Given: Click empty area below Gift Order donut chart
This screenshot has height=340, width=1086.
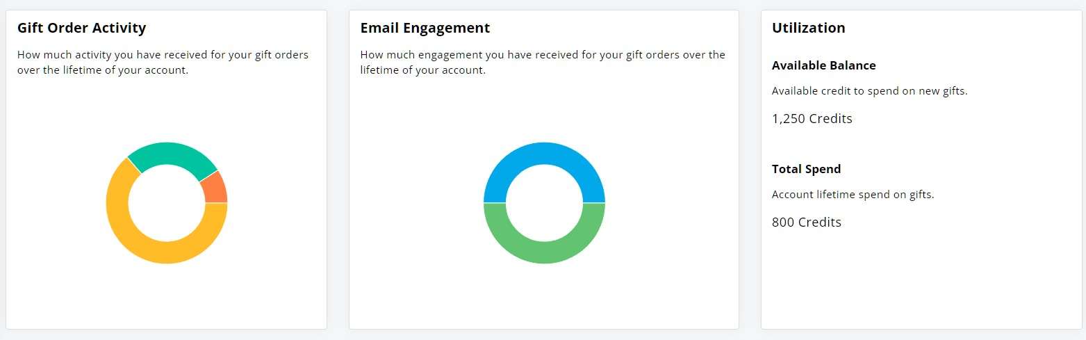Looking at the screenshot, I should point(167,296).
